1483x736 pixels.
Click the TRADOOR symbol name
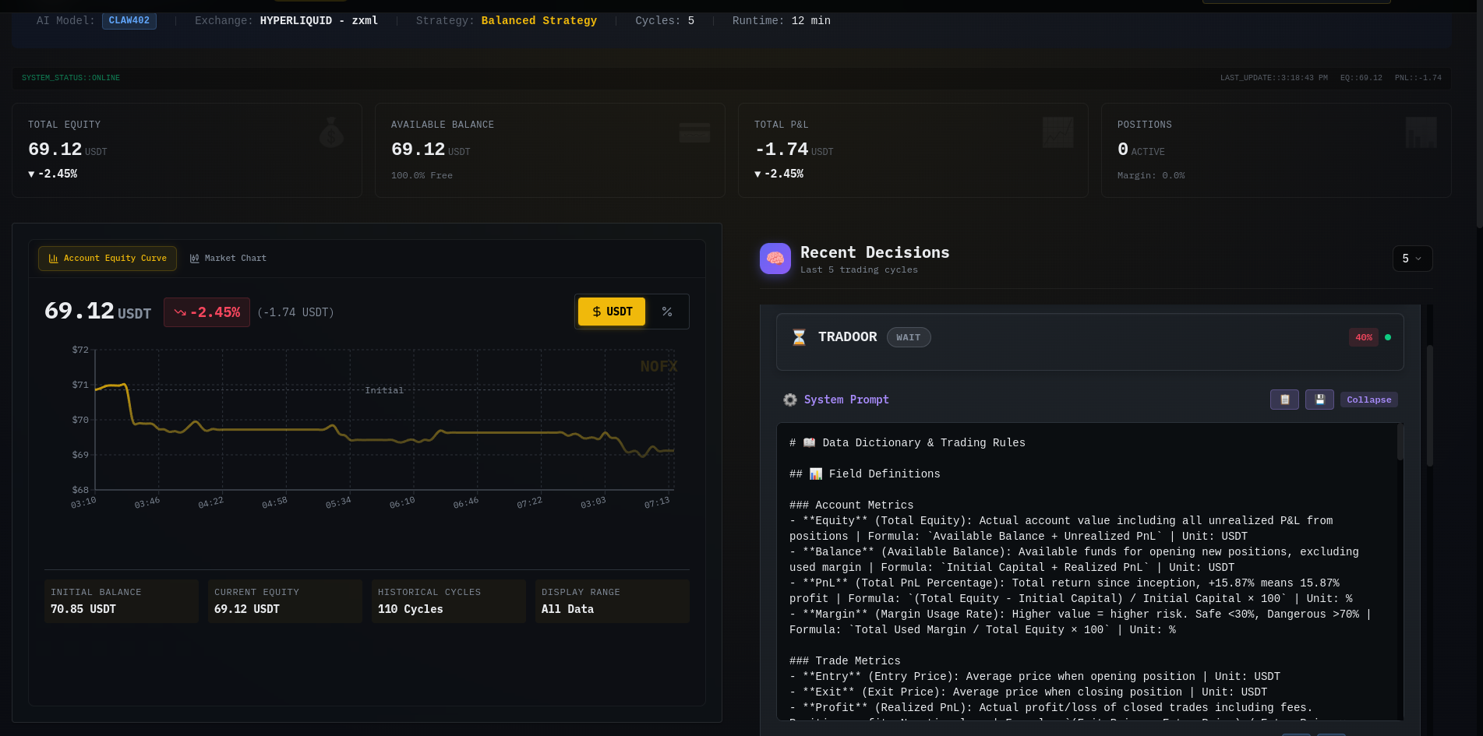pos(847,337)
